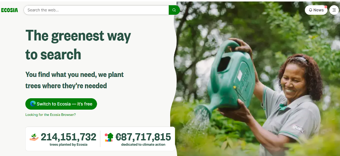Focus the Search the web input field
This screenshot has height=156, width=340.
pos(96,10)
